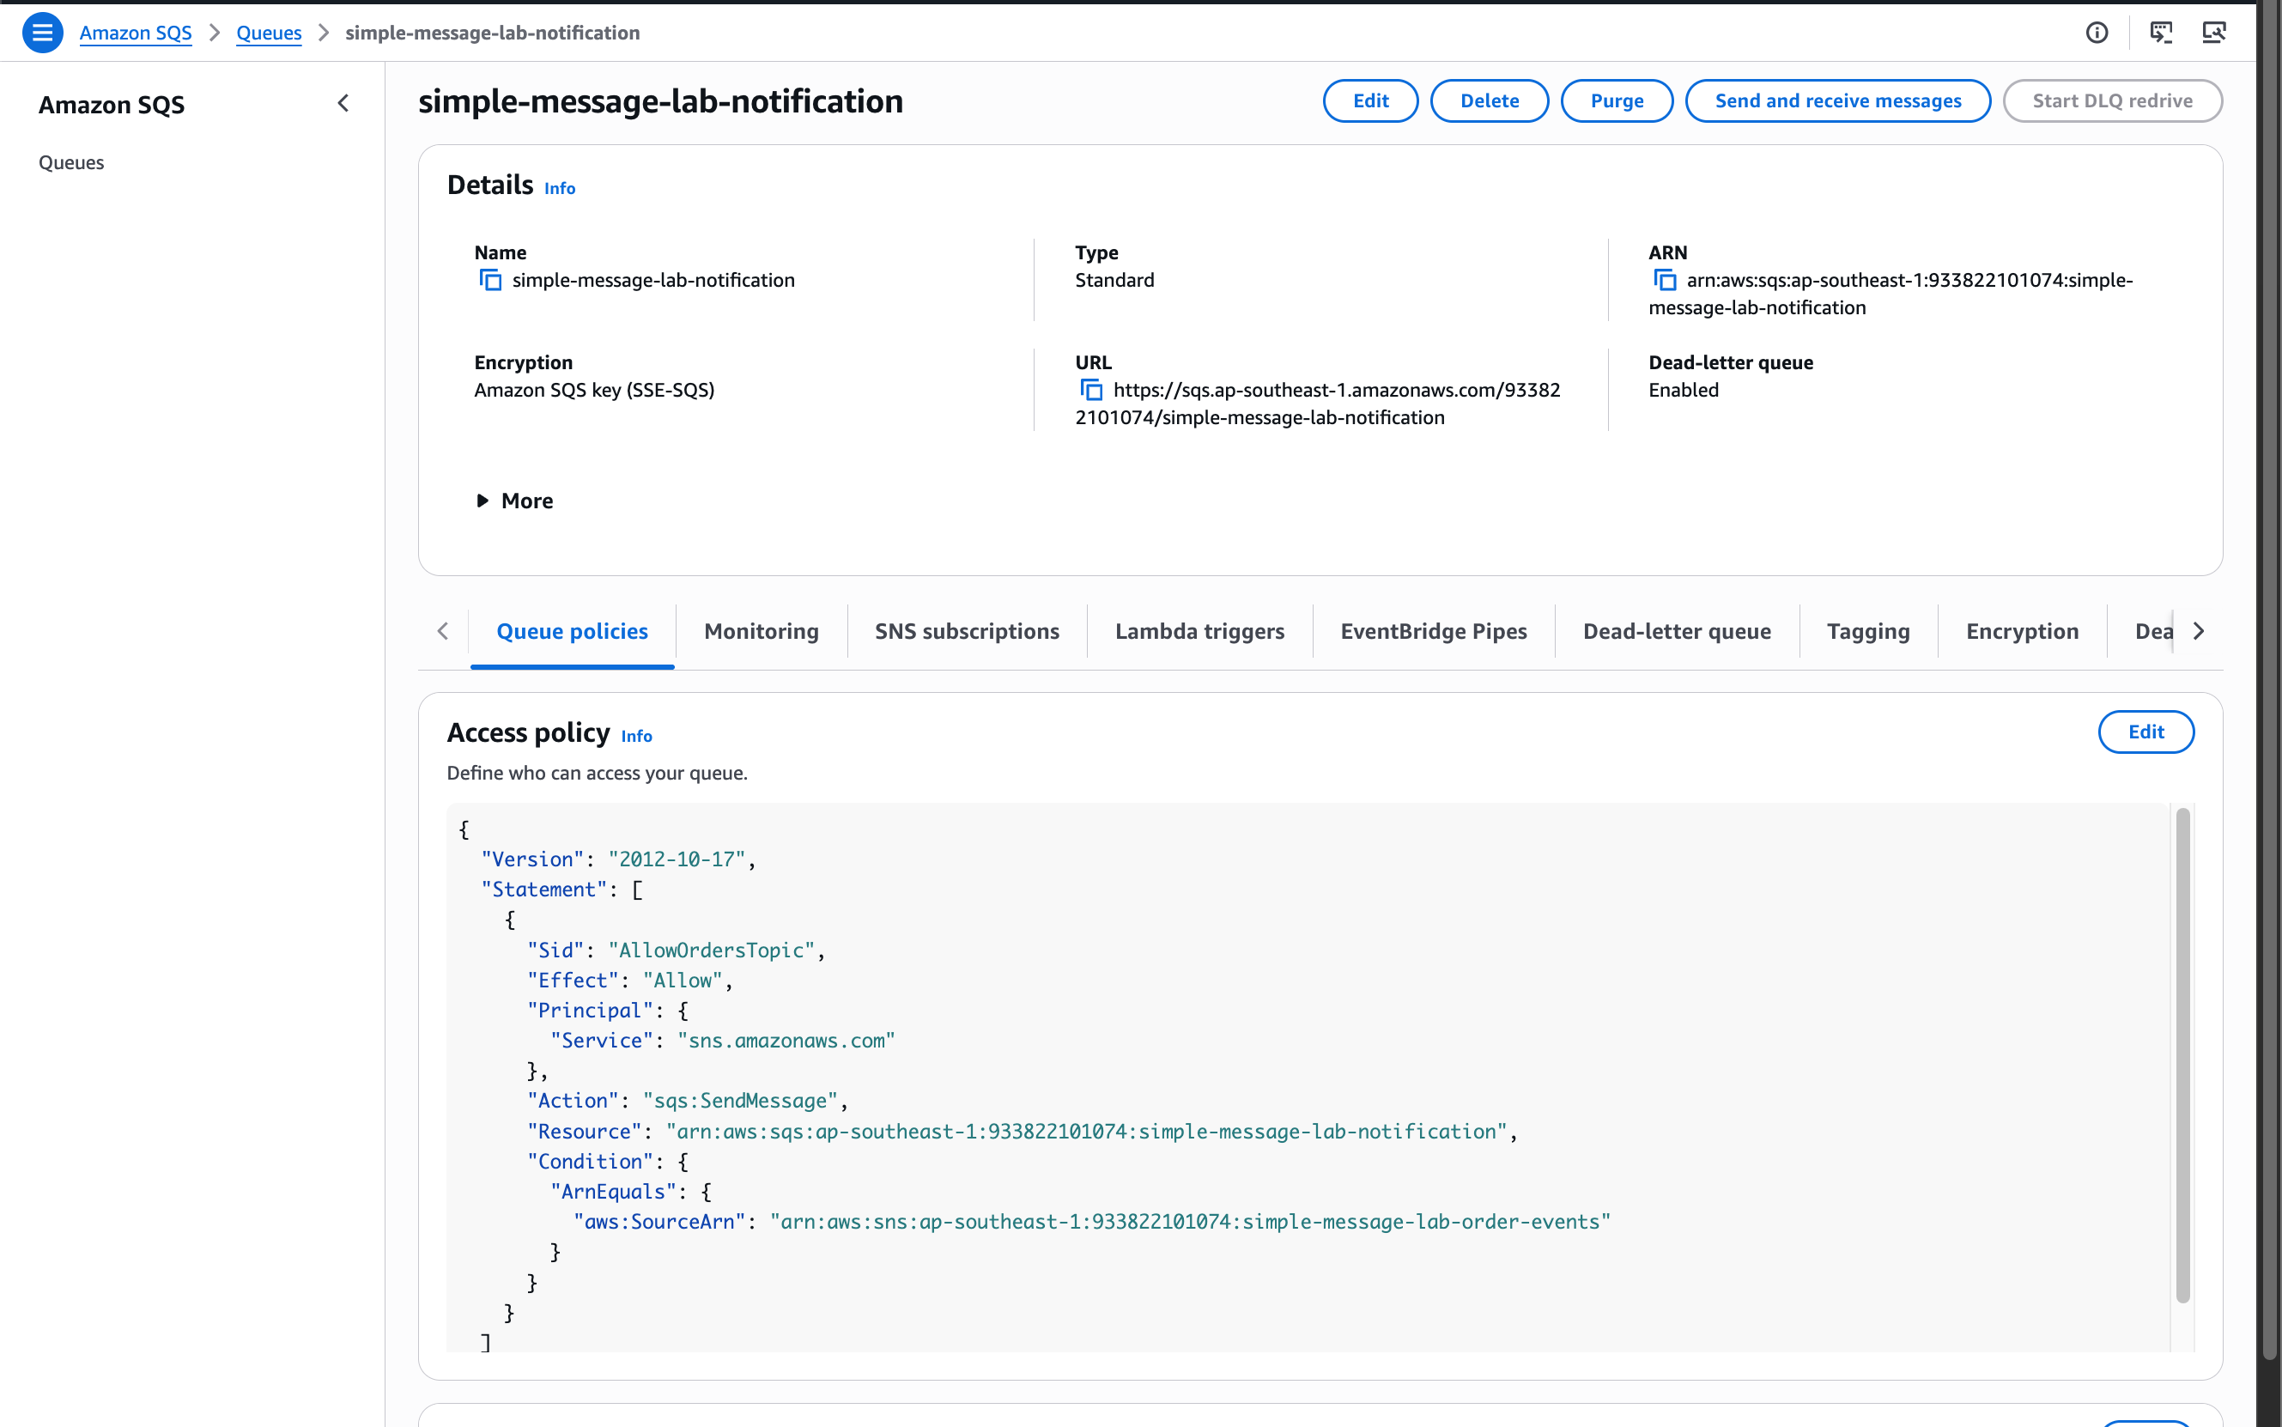Edit the Access policy

click(2145, 732)
